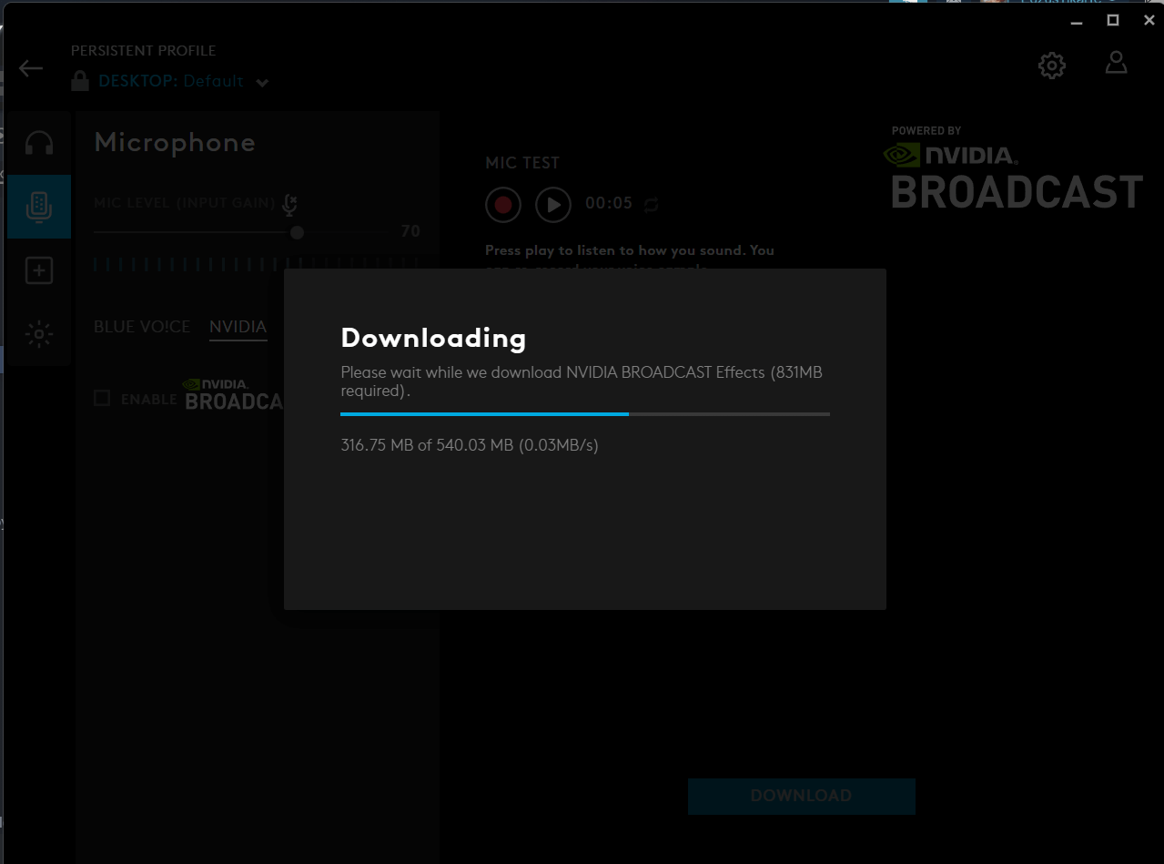Click the DOWNLOAD button

point(801,796)
